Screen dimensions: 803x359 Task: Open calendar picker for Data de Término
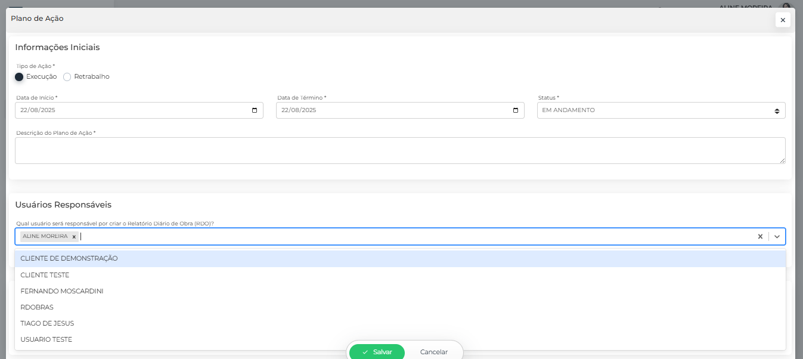click(516, 110)
